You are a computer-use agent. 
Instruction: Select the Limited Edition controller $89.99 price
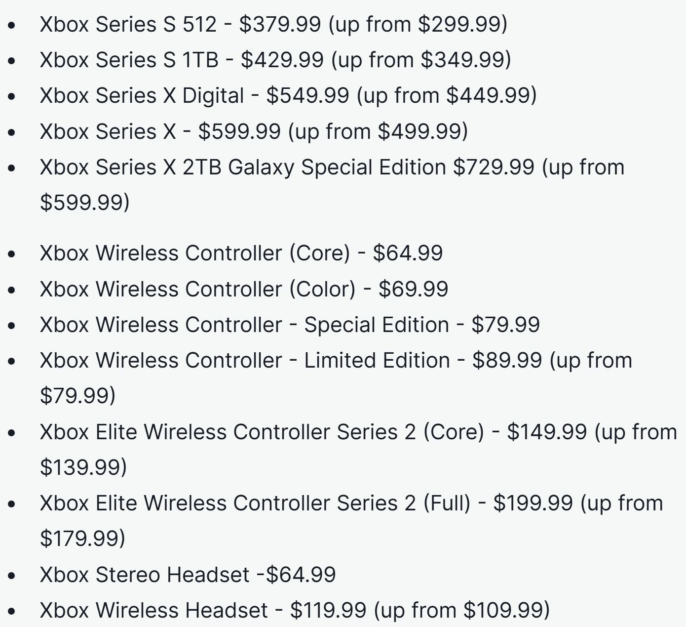[x=507, y=360]
